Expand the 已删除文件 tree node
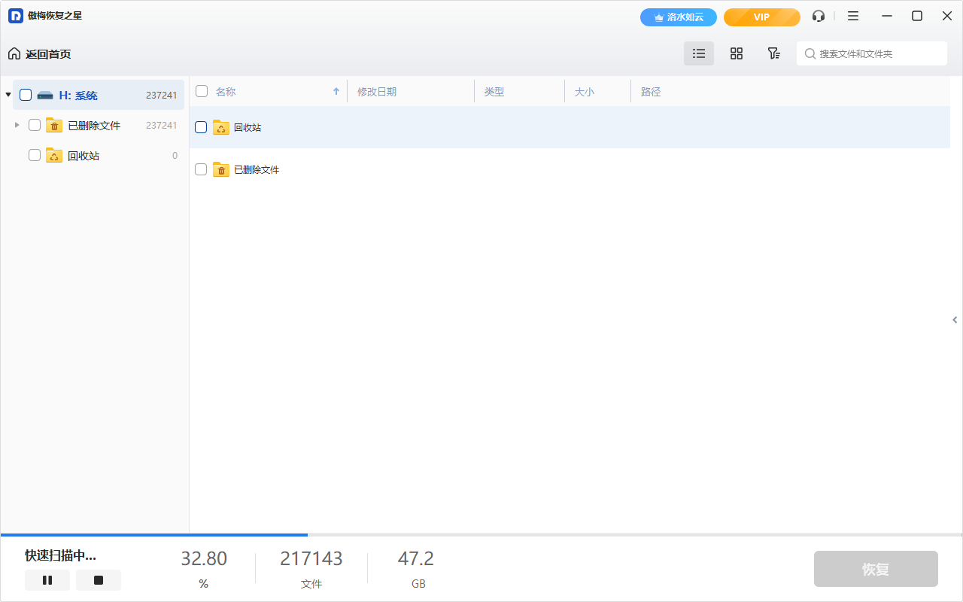 (17, 125)
